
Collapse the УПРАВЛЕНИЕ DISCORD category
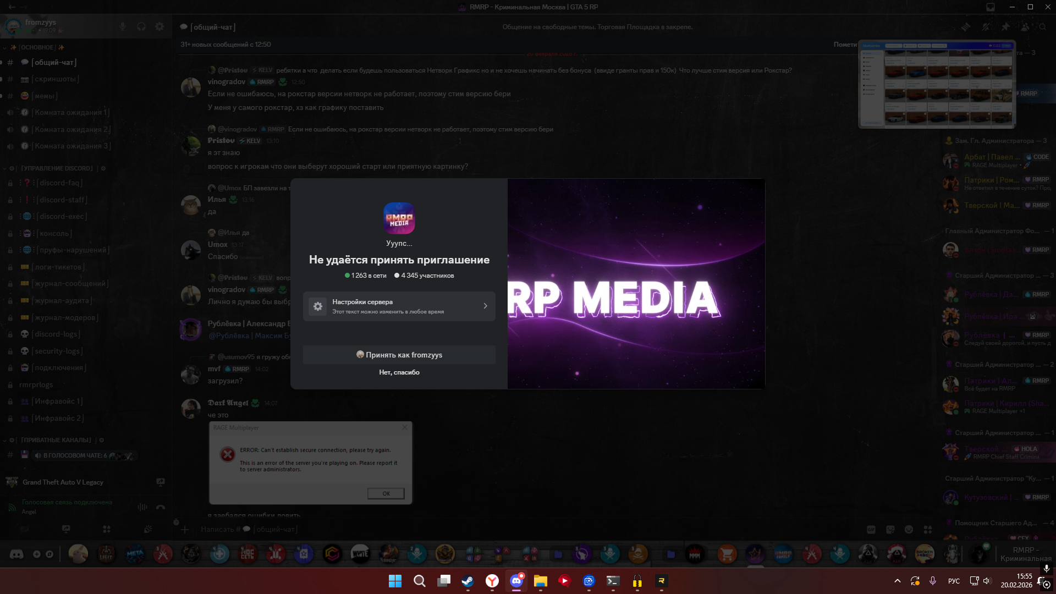tap(55, 168)
